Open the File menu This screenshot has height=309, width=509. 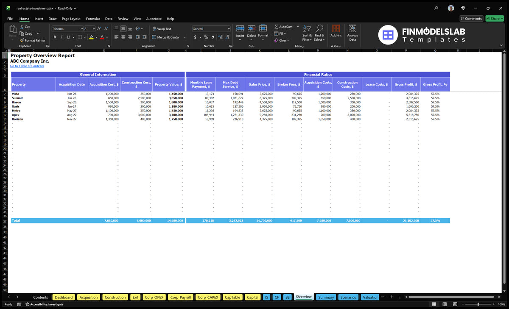[10, 19]
